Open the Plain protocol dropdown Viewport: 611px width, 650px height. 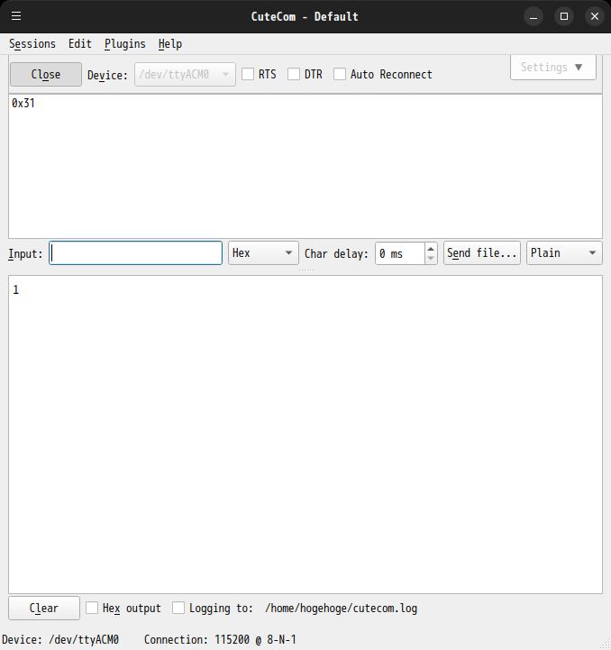tap(564, 253)
